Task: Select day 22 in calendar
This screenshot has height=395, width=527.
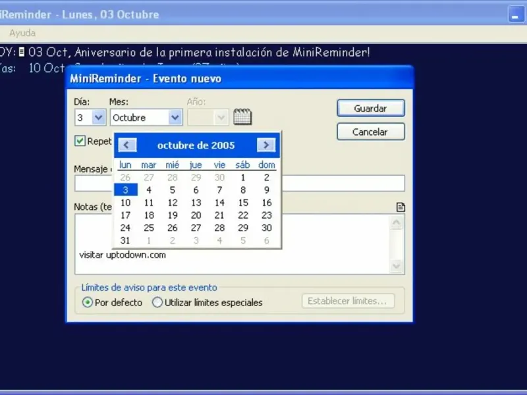Action: coord(243,215)
